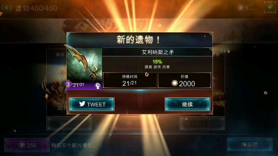
Task: Tap the 持续时间 21/21 duration box
Action: click(x=130, y=80)
